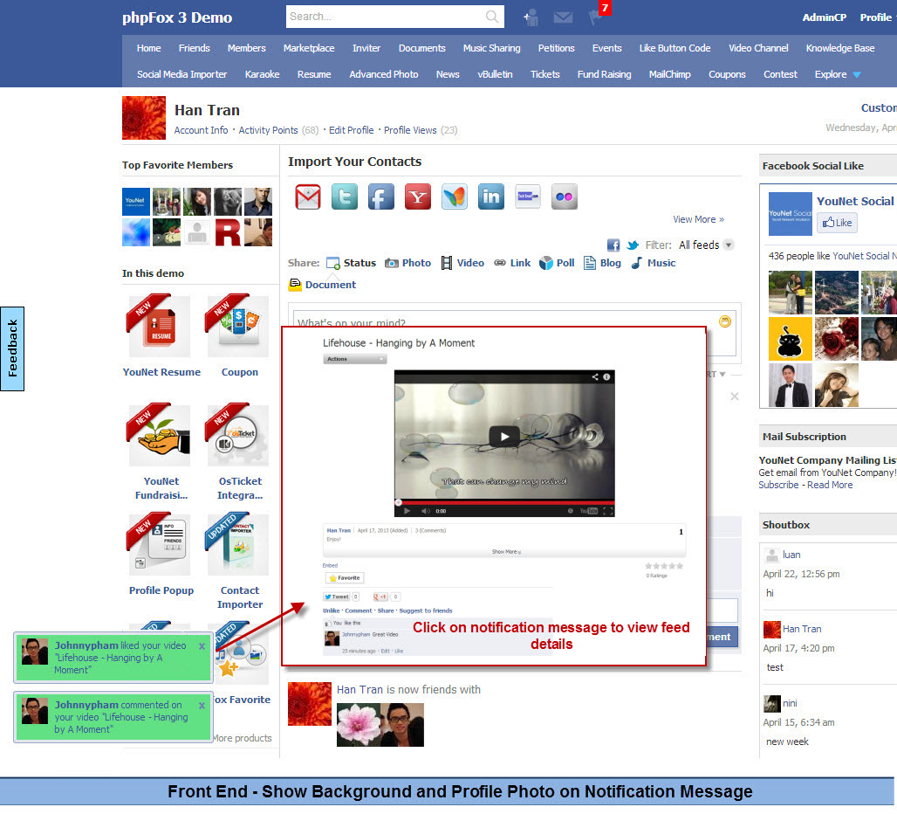Import contacts from Twitter icon
897x814 pixels.
point(345,197)
